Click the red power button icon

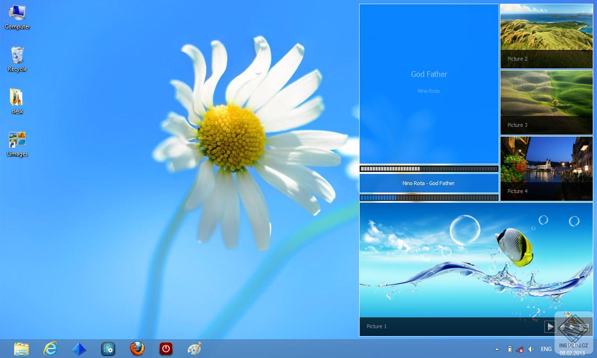tap(166, 349)
